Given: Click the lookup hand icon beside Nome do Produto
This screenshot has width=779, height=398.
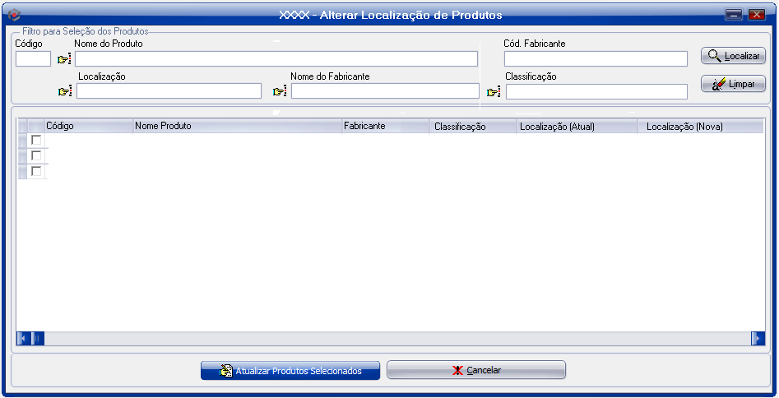Looking at the screenshot, I should [64, 59].
